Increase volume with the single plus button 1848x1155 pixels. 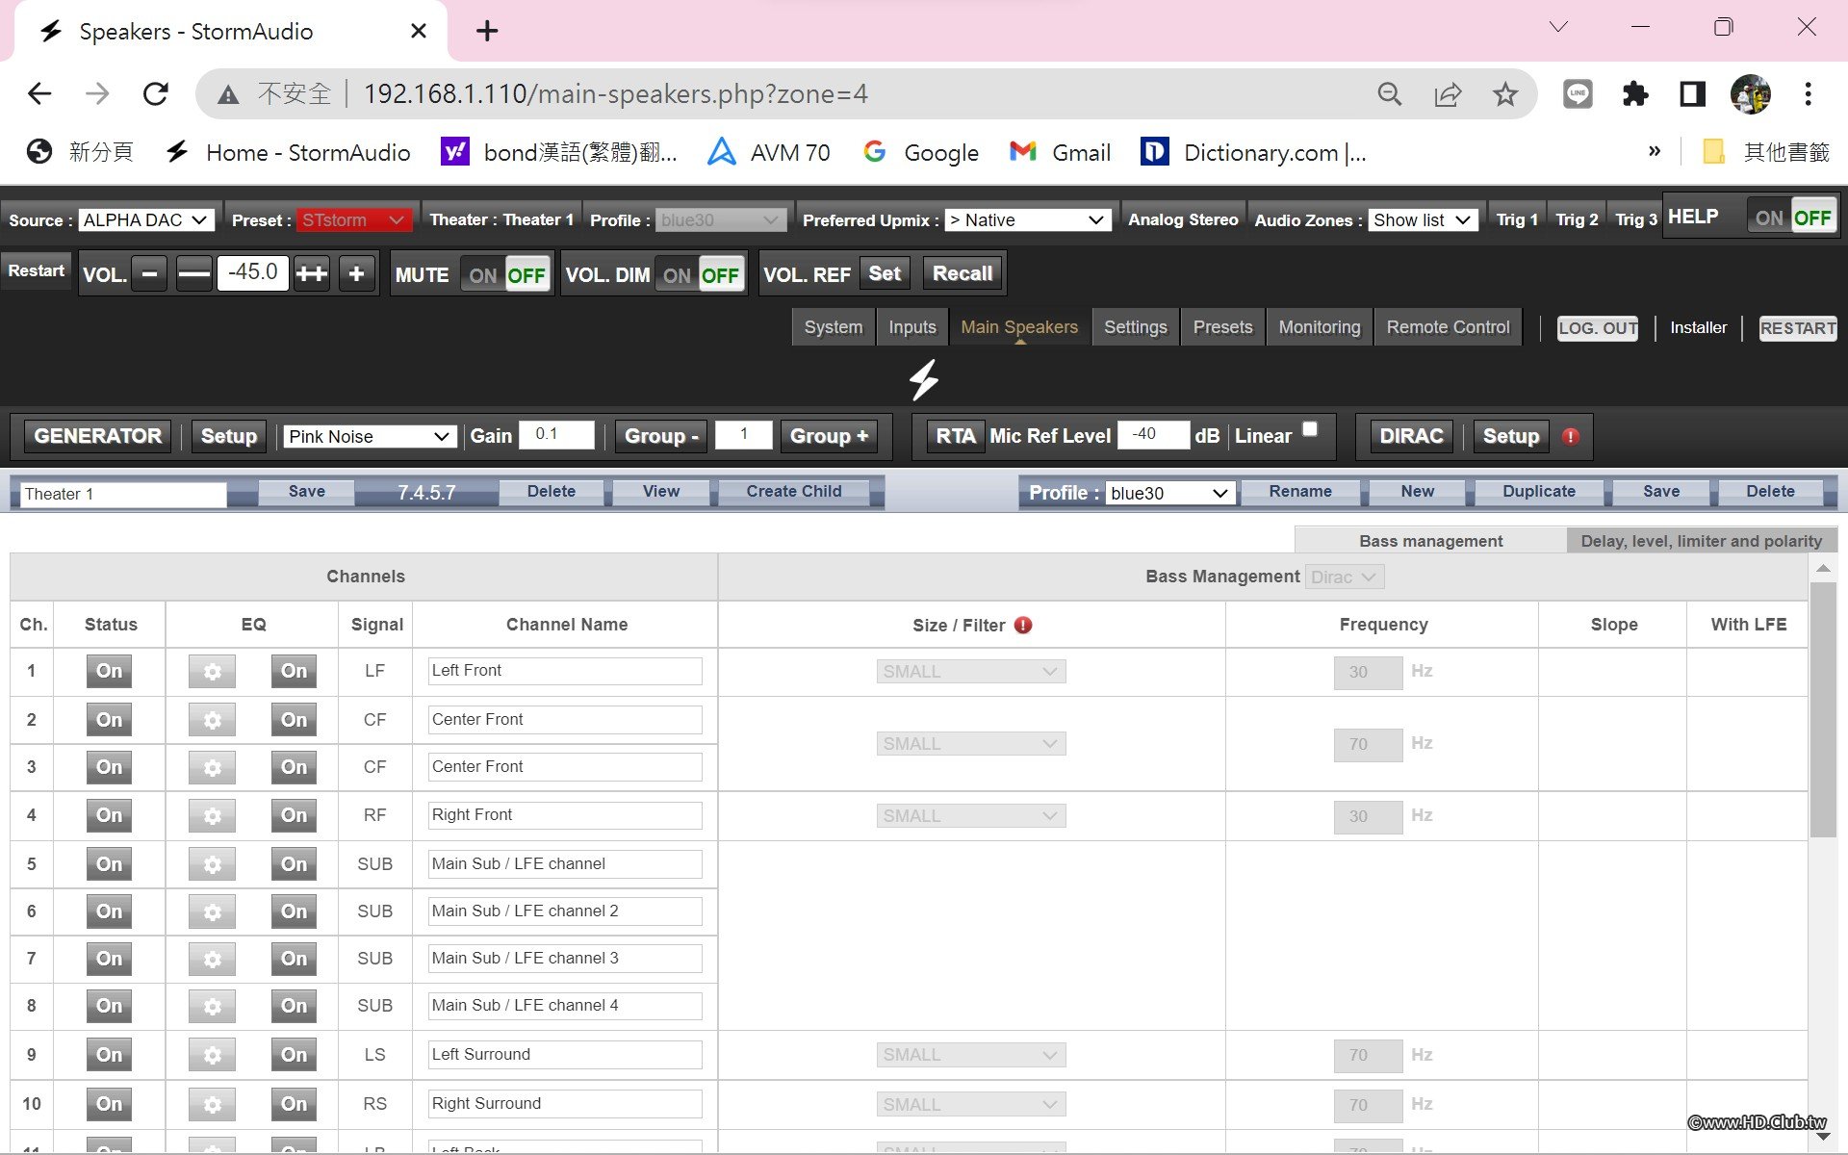pyautogui.click(x=356, y=274)
